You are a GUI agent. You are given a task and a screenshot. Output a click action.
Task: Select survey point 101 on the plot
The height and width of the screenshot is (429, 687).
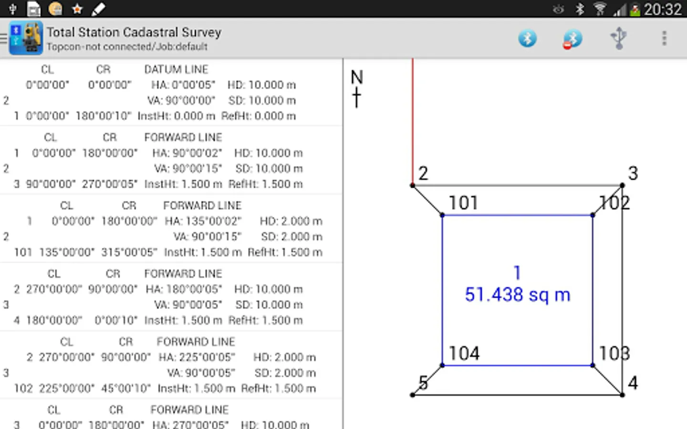pos(442,215)
